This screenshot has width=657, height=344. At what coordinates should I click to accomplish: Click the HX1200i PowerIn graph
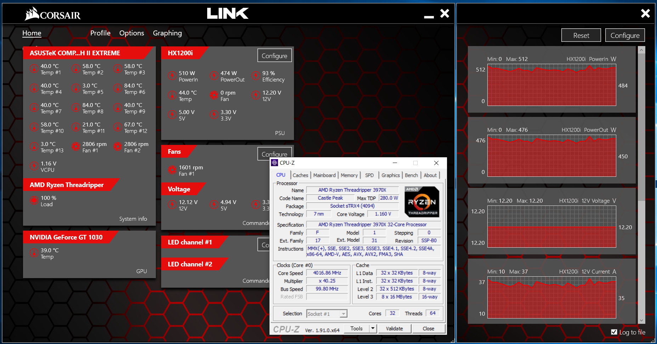click(x=552, y=85)
